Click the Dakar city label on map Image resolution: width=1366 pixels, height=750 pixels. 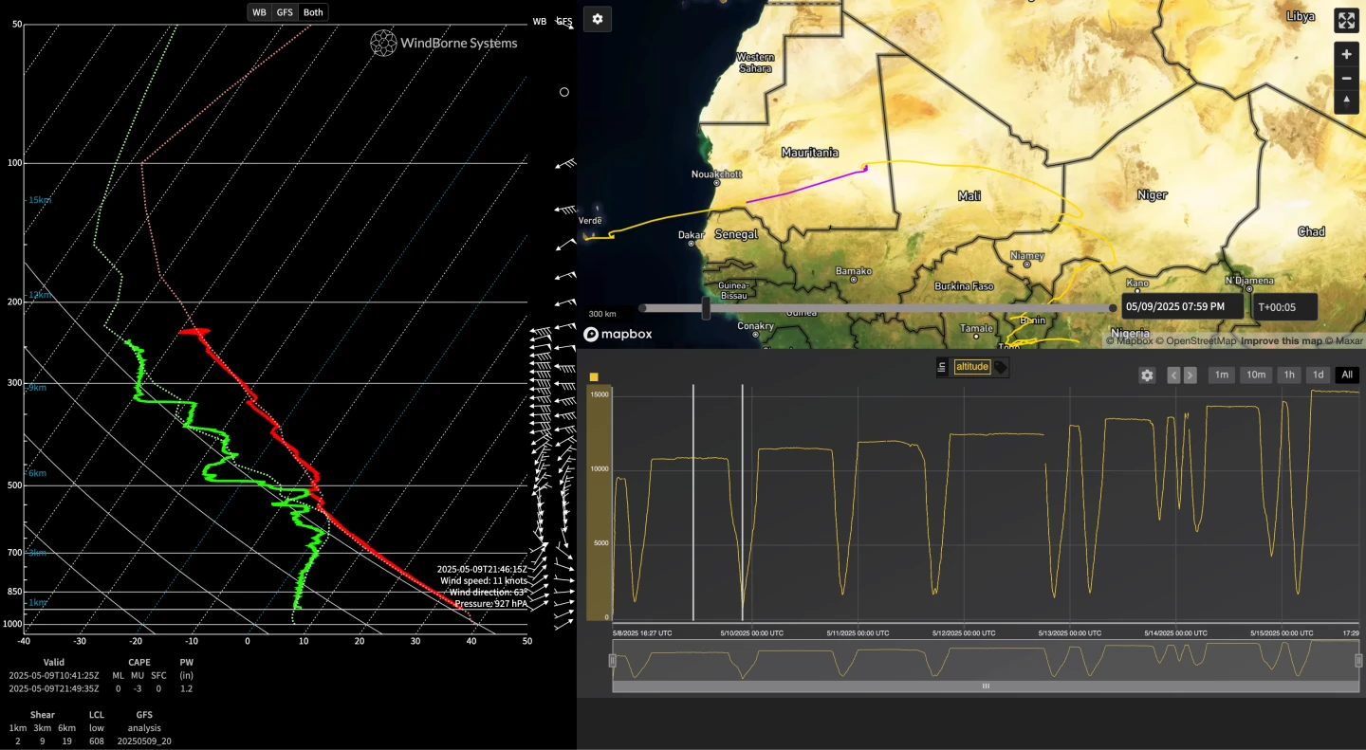coord(692,234)
